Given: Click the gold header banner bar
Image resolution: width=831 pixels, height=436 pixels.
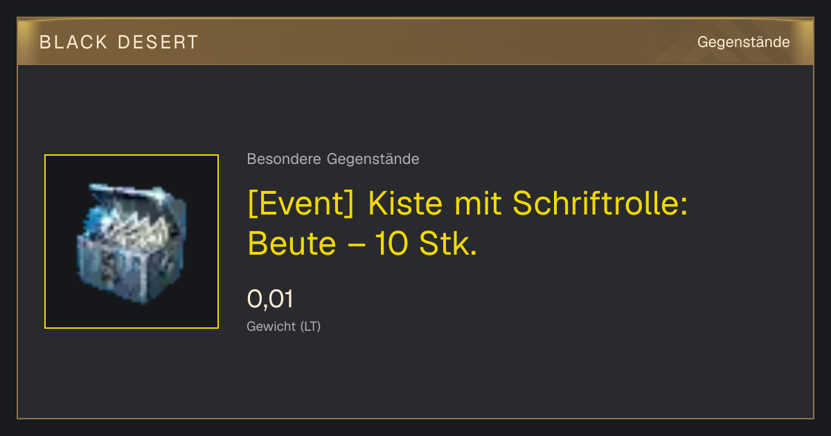Looking at the screenshot, I should tap(415, 42).
